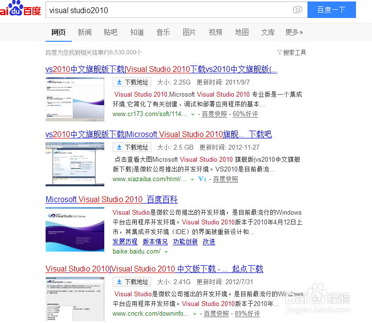Open the 版本情况 sublink
The image size is (372, 323).
point(155,242)
